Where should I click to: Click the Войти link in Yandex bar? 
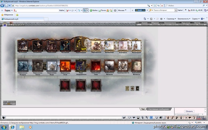tap(94, 10)
